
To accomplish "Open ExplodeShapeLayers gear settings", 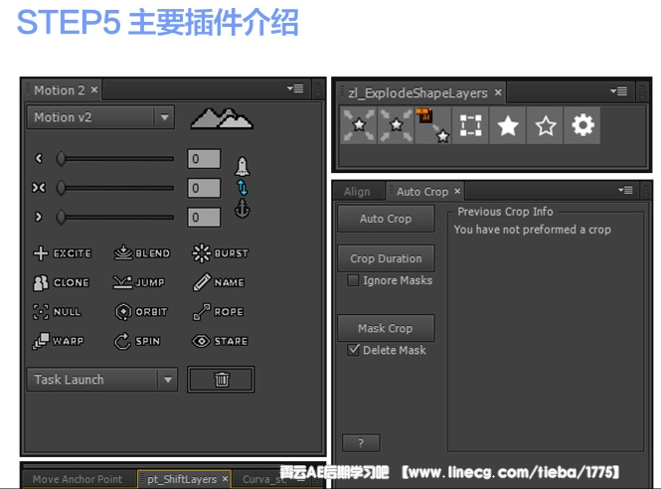I will 582,125.
